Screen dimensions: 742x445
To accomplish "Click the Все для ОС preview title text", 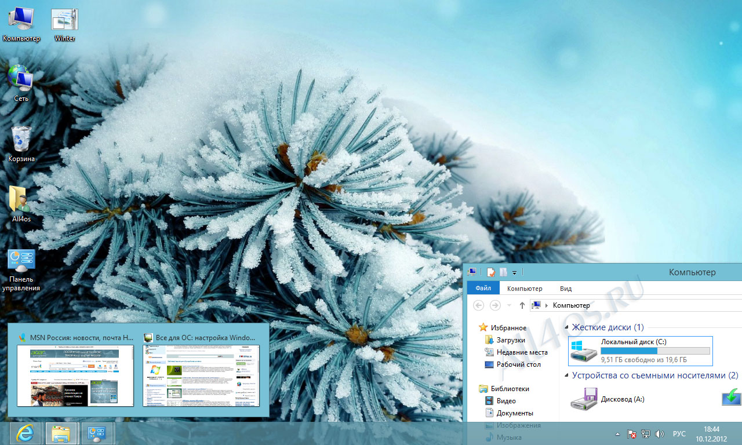I will [x=205, y=337].
